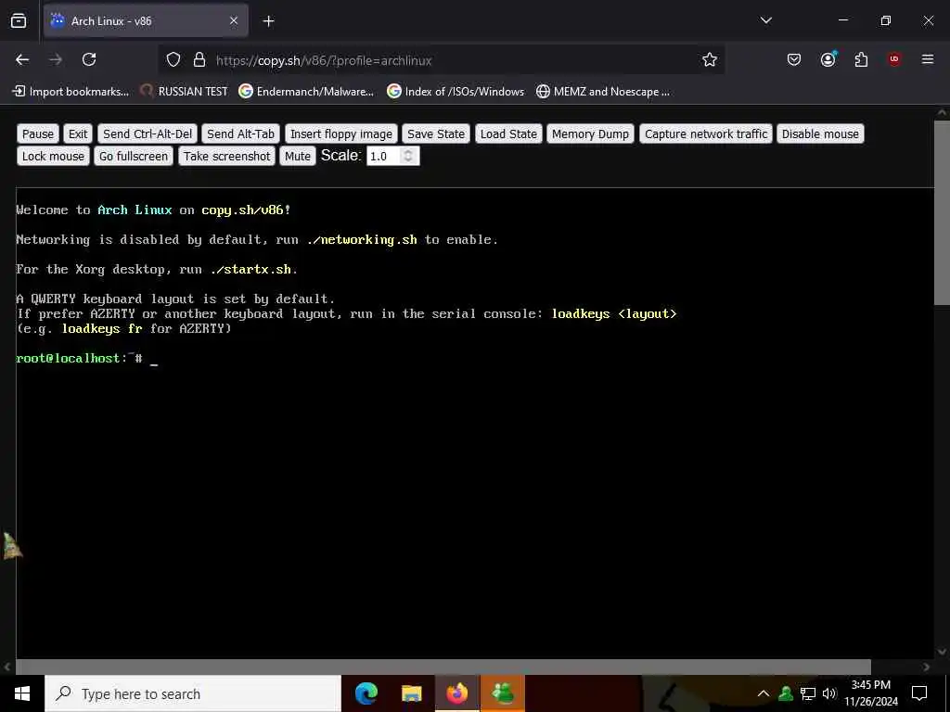Open MEMZ and Noescape bookmark
Screen dimensions: 950x712
[x=603, y=92]
